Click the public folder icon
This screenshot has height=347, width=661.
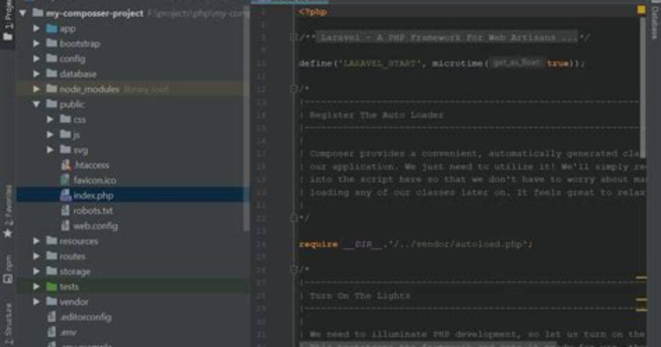coord(51,104)
